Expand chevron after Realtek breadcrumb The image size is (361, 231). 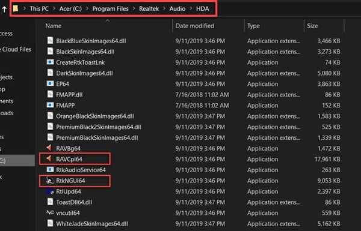[x=164, y=9]
